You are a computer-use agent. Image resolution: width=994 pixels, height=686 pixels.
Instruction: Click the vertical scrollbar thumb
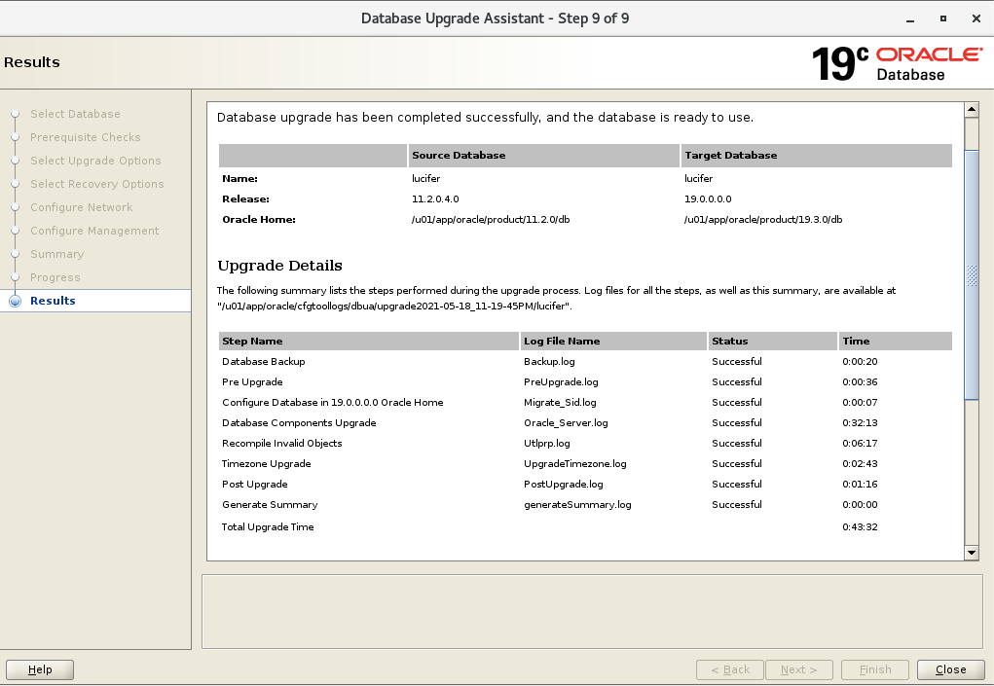972,275
